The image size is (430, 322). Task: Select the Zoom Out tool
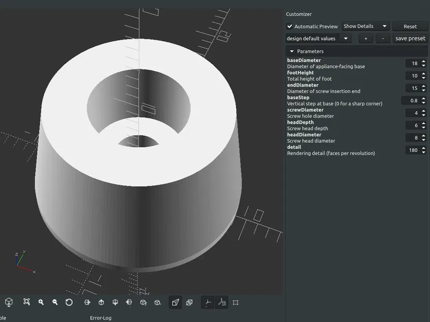(x=55, y=302)
